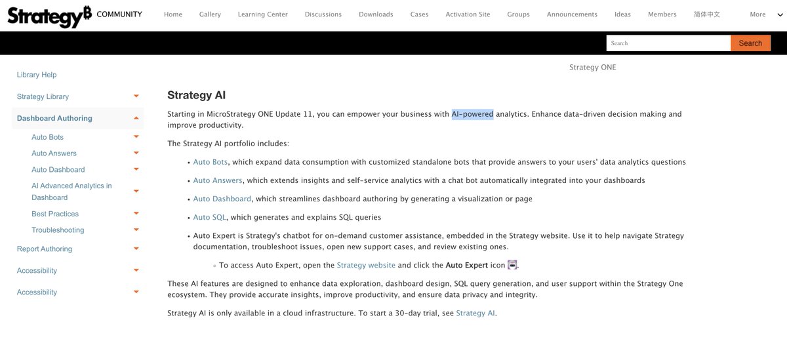Image resolution: width=787 pixels, height=341 pixels.
Task: Open Troubleshooting sidebar item
Action: click(58, 230)
